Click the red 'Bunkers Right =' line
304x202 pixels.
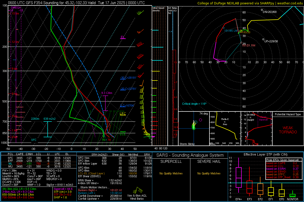click(100, 190)
